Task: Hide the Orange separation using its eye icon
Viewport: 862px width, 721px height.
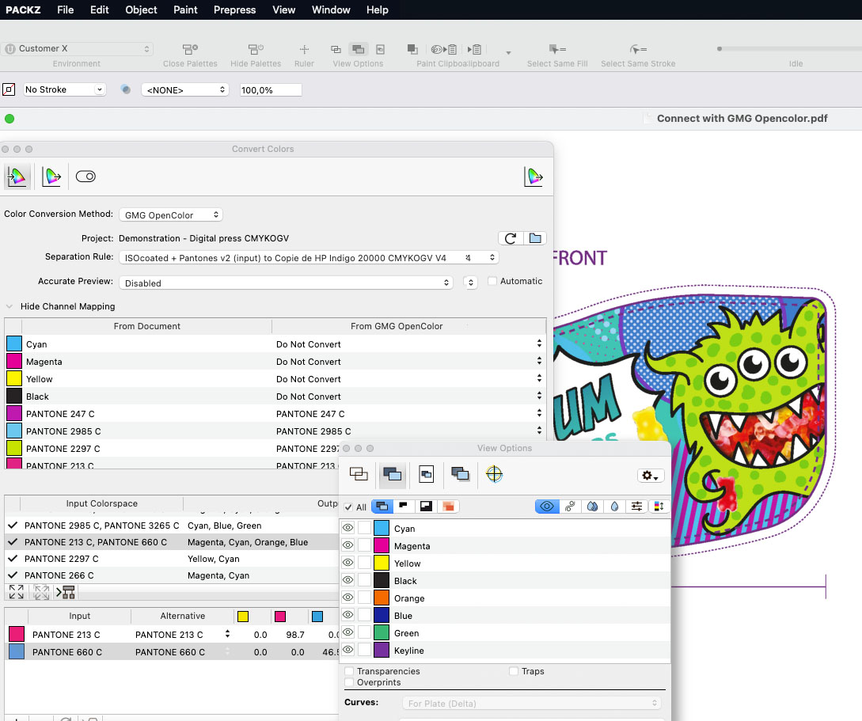Action: point(348,598)
